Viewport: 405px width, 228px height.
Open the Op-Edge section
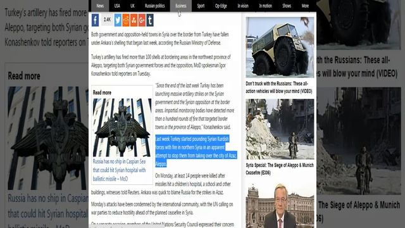click(221, 6)
